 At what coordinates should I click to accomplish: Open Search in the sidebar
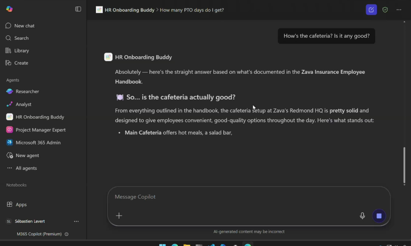(x=21, y=38)
